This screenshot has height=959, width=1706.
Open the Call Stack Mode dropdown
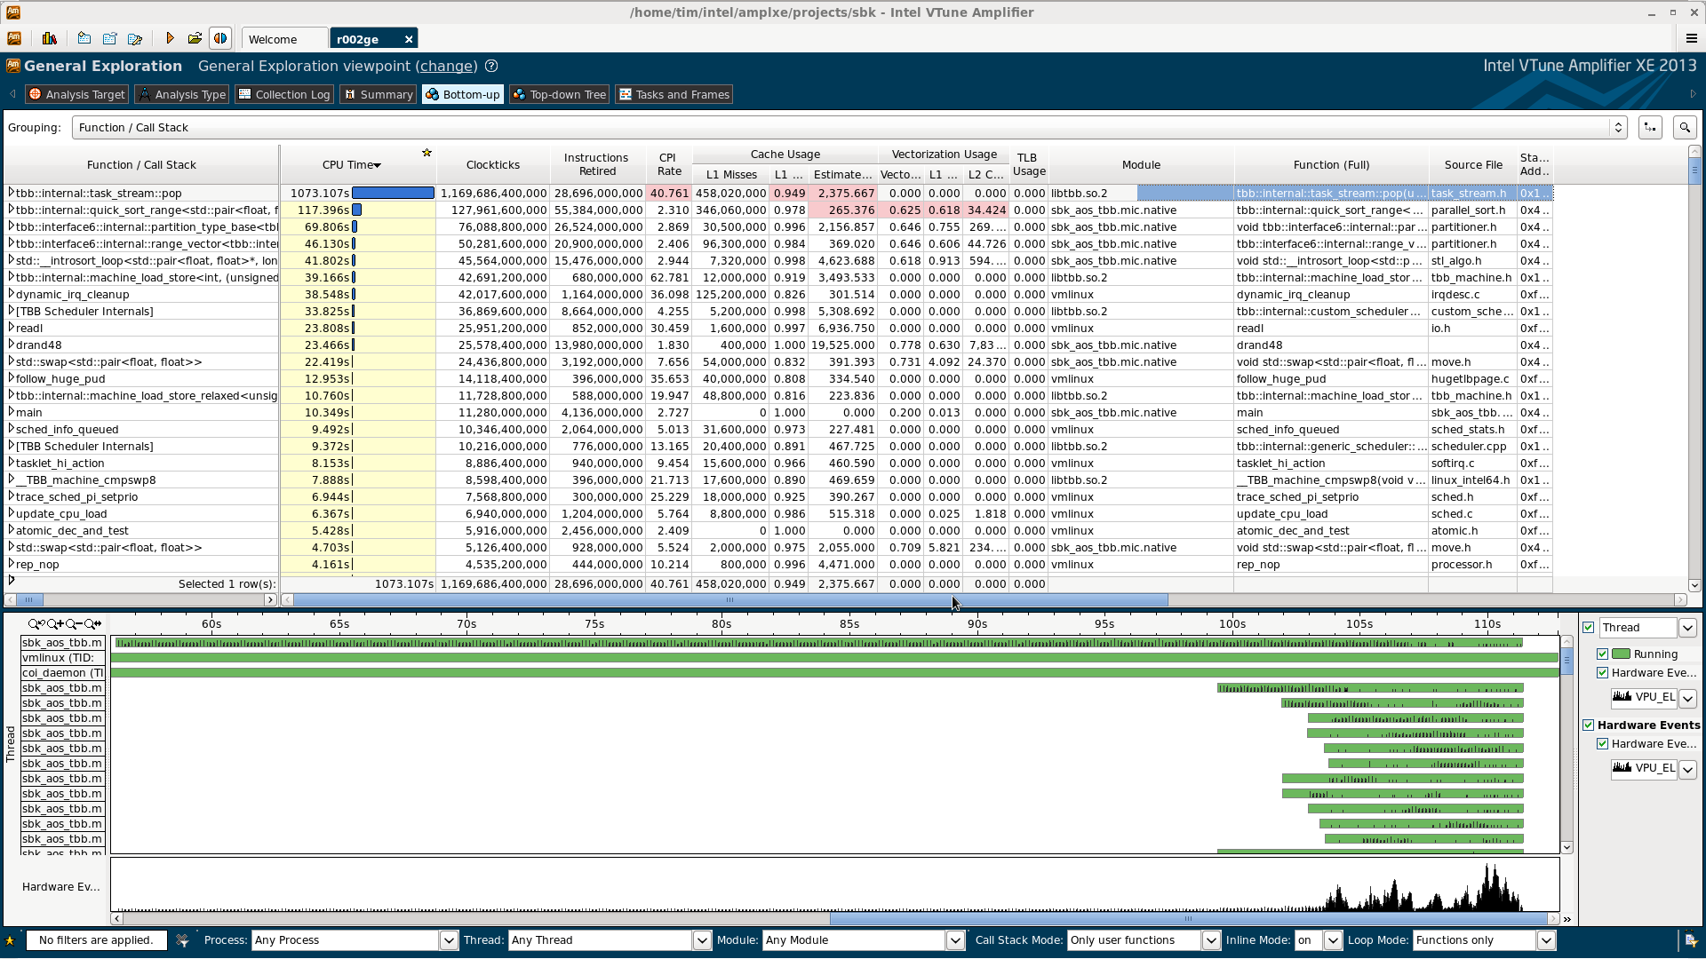pos(1210,940)
